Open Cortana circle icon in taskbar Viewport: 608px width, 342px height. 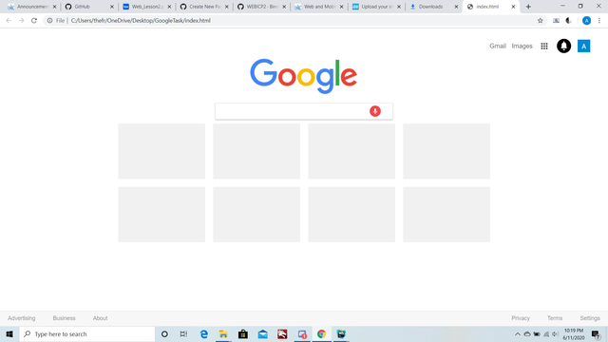(x=164, y=333)
